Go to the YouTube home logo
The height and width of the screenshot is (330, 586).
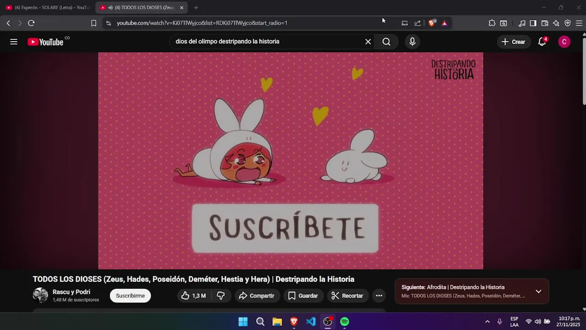tap(45, 42)
